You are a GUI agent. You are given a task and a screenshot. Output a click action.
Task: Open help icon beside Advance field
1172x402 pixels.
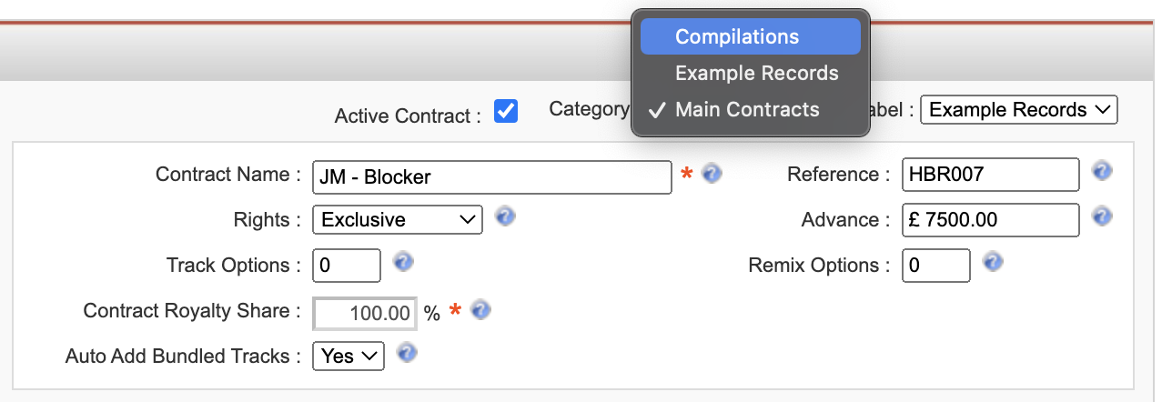tap(1102, 216)
